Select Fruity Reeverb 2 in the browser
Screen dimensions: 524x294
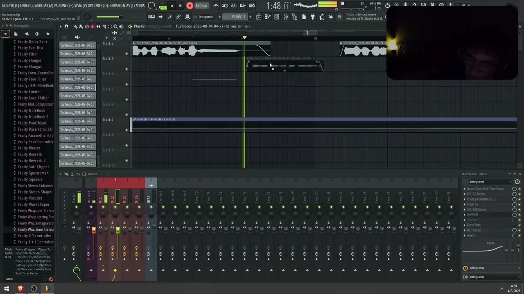32,160
